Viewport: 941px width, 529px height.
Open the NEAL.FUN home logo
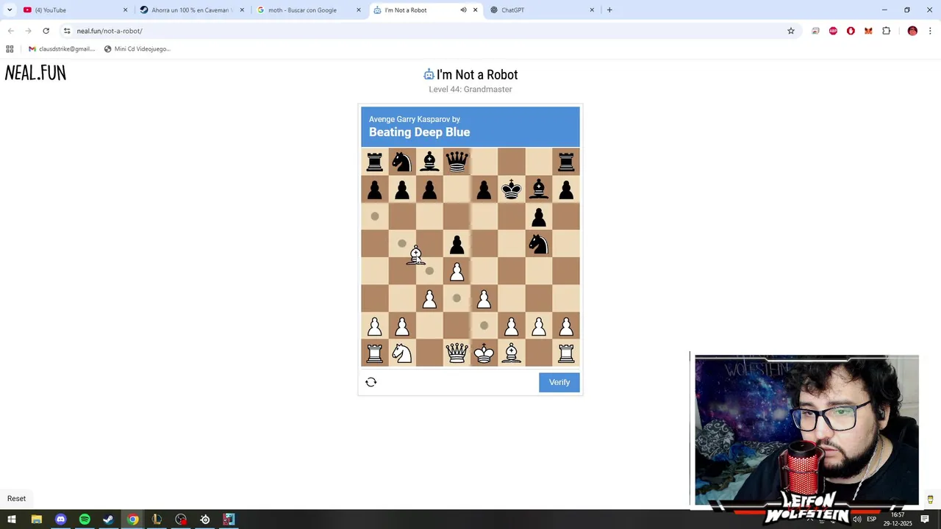click(x=35, y=73)
